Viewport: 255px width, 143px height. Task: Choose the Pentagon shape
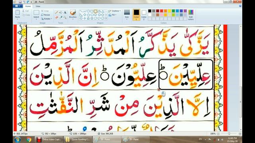click(88, 15)
